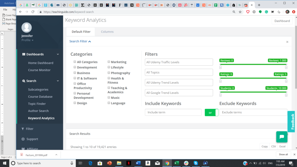Viewport: 297px width, 167px height.
Task: Reload the page with refresh icon
Action: click(x=33, y=12)
